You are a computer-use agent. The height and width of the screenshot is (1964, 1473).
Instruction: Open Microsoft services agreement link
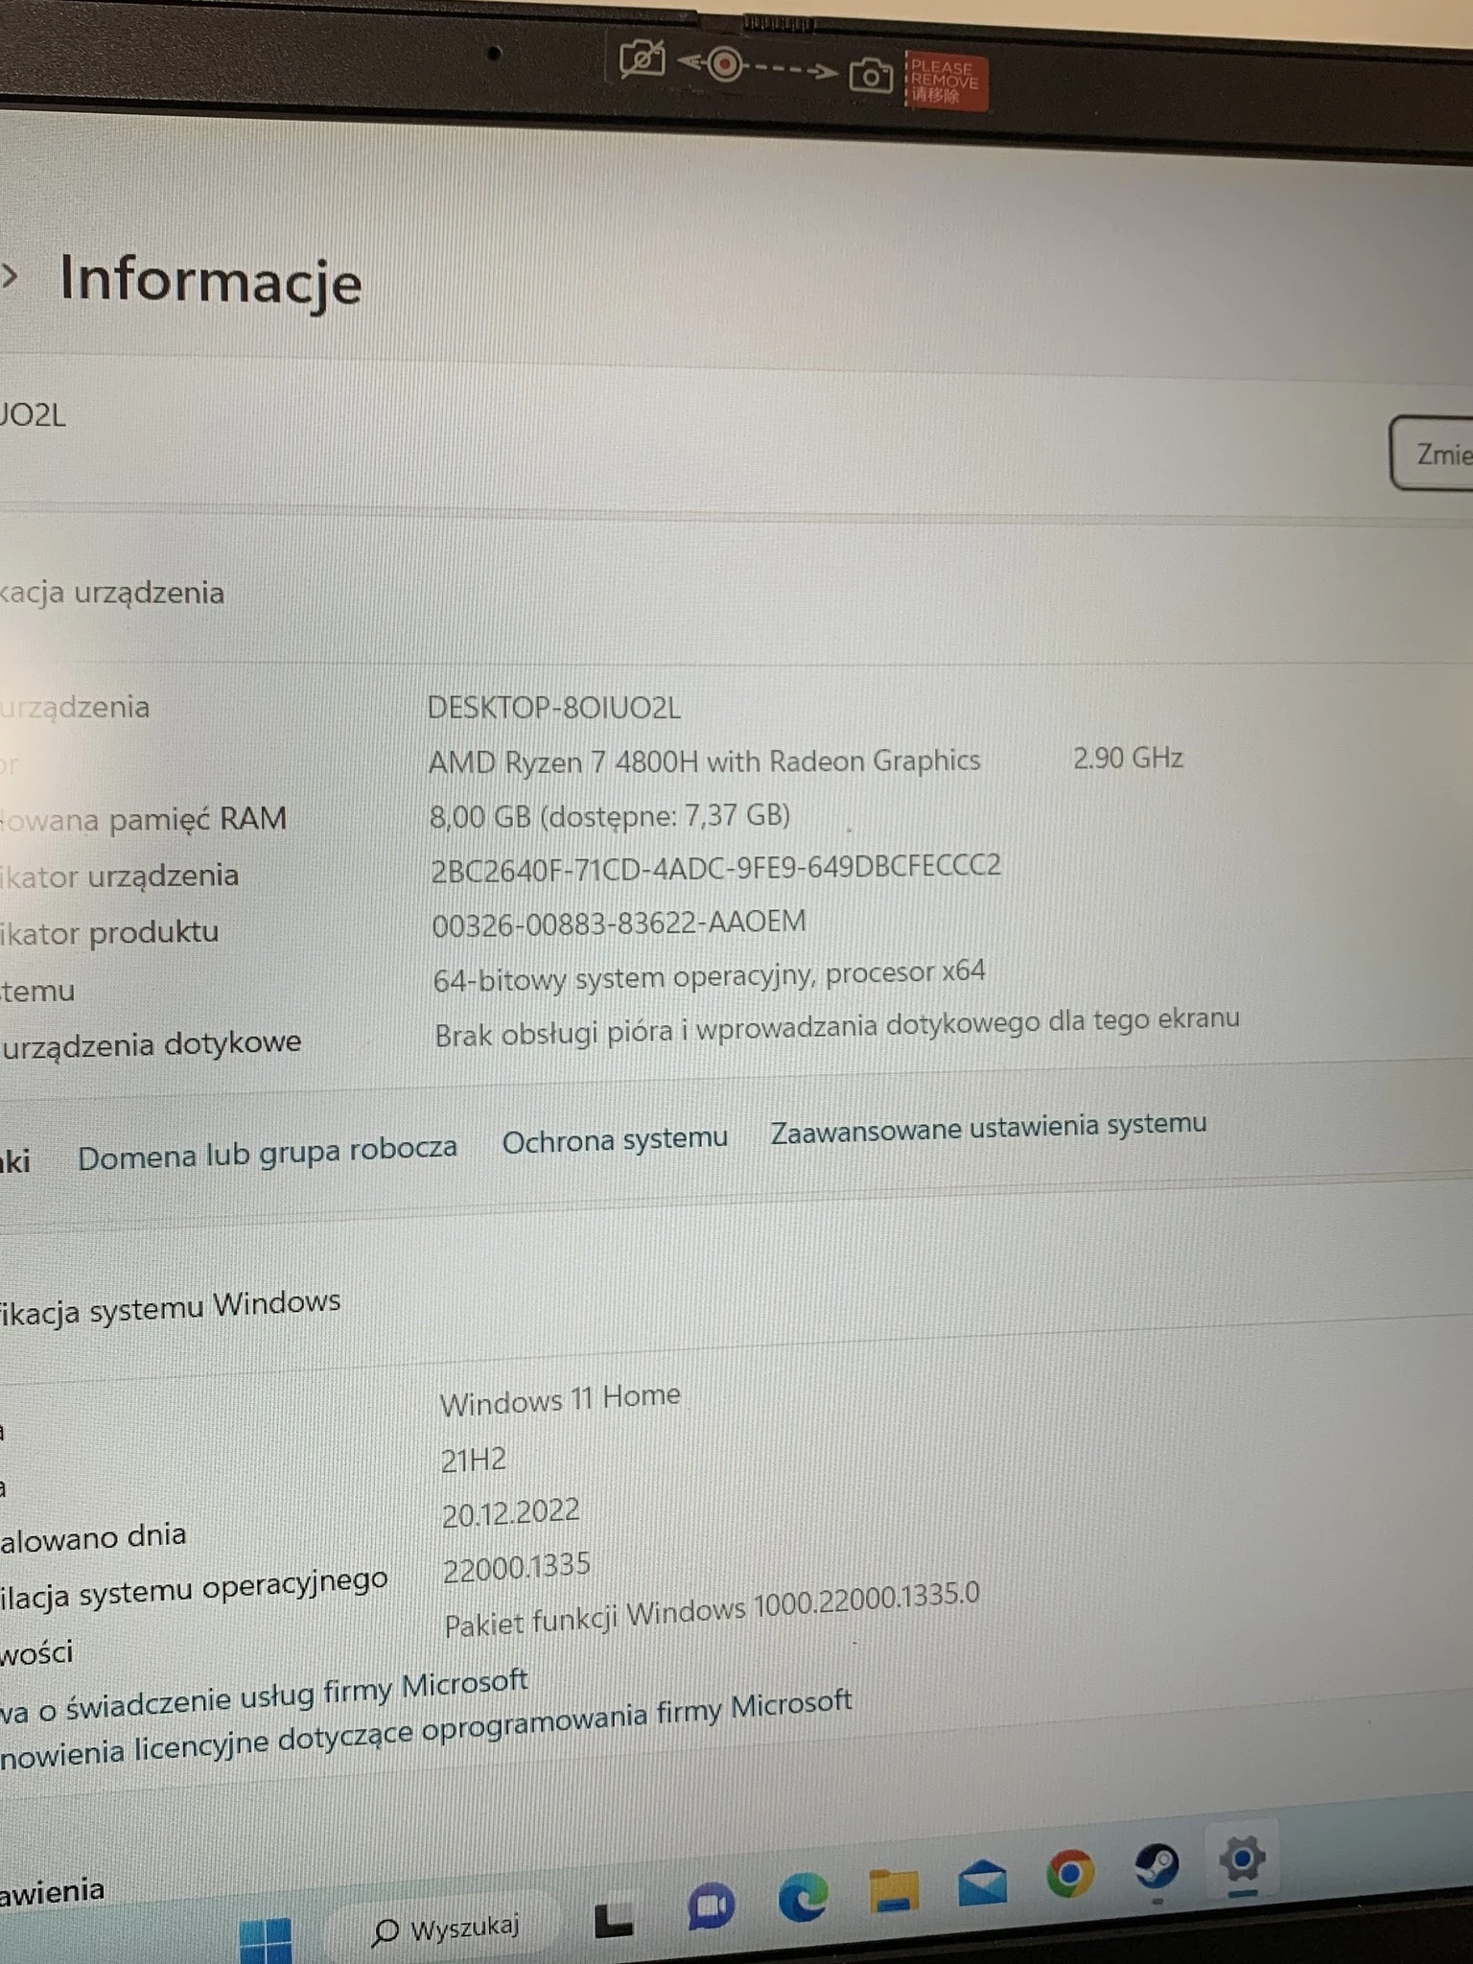[x=264, y=1697]
